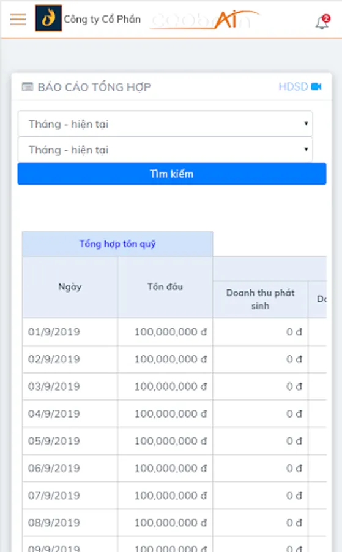Click the Doanh thu phát sinh header
Viewport: 342px width, 552px height.
point(260,299)
